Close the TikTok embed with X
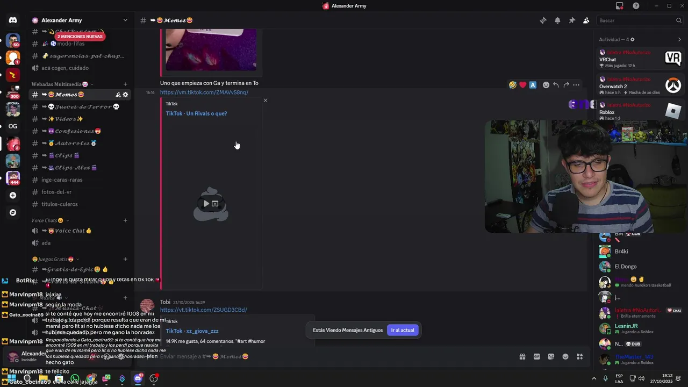The width and height of the screenshot is (688, 387). (x=265, y=101)
